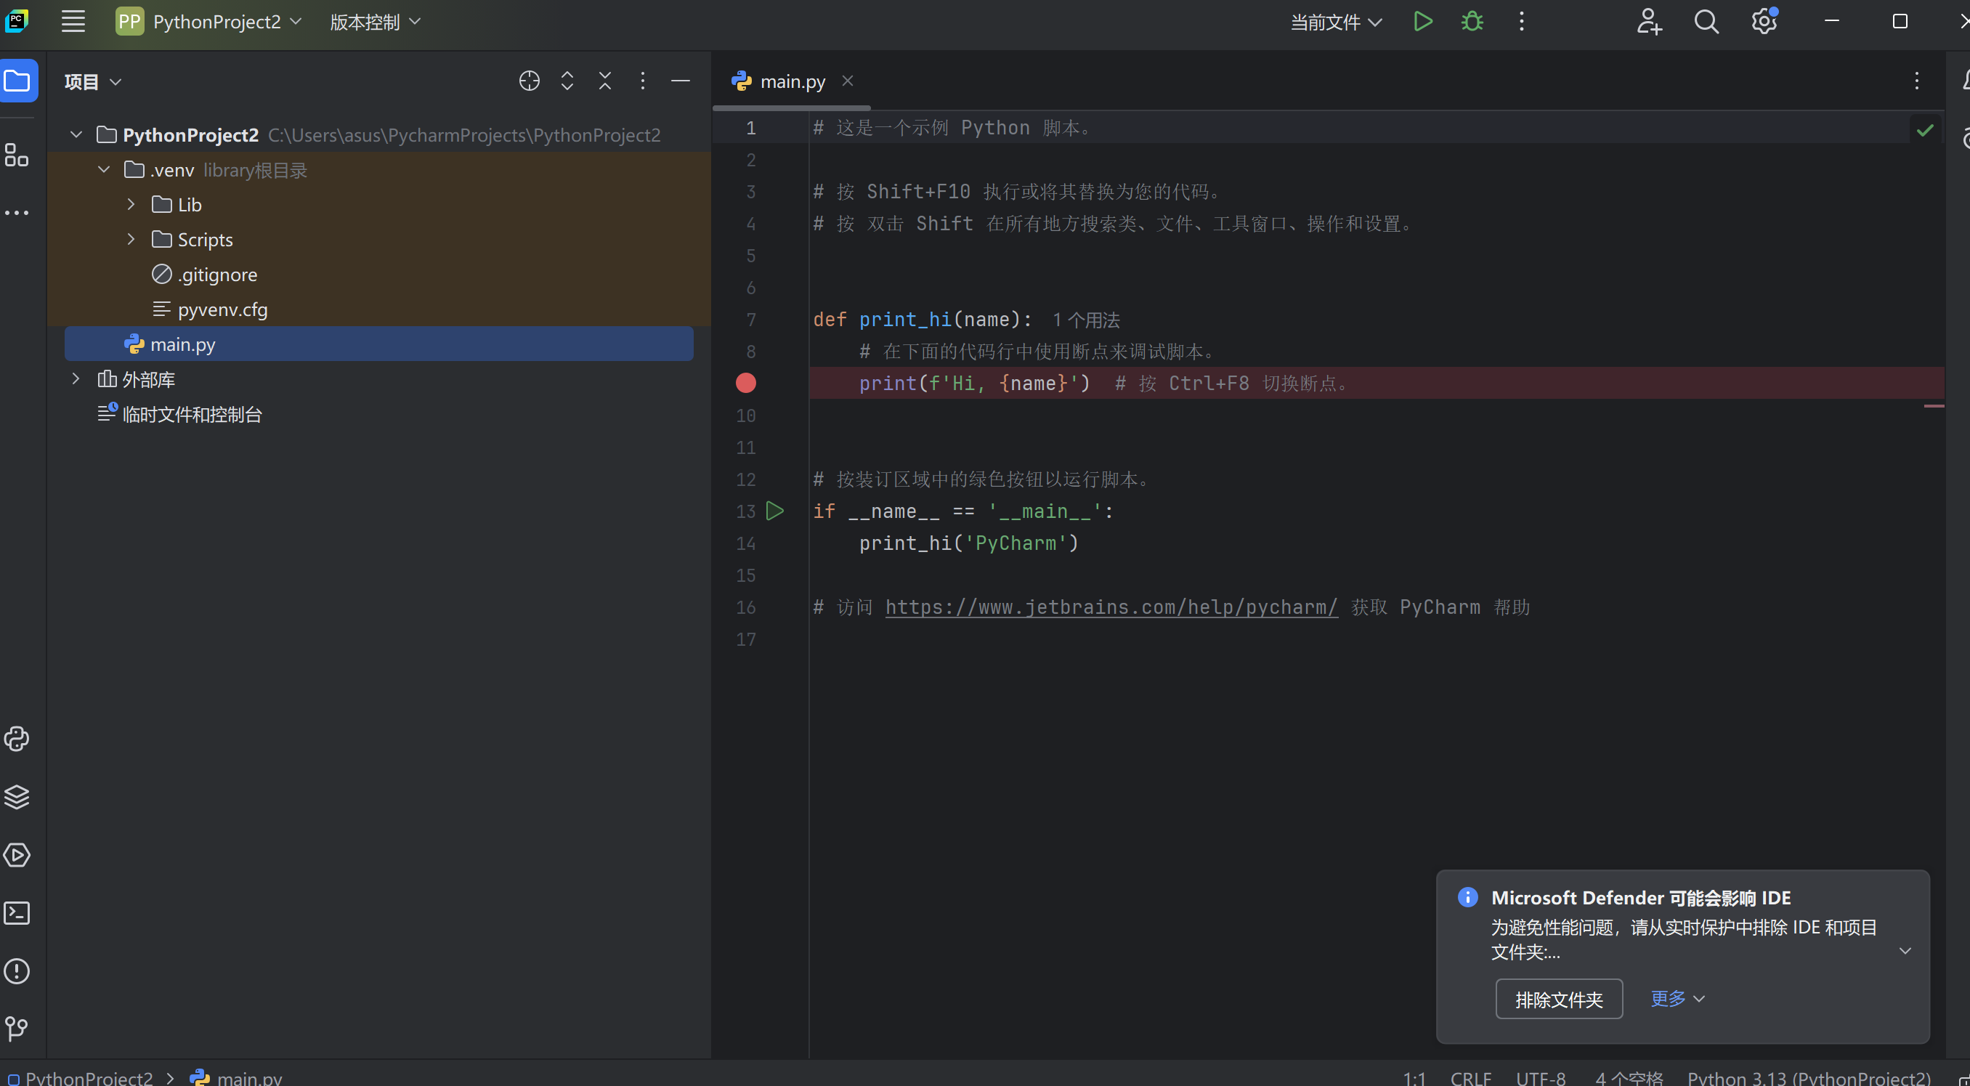Viewport: 1970px width, 1086px height.
Task: Click the Python 3.13 interpreter status widget
Action: pos(1809,1077)
